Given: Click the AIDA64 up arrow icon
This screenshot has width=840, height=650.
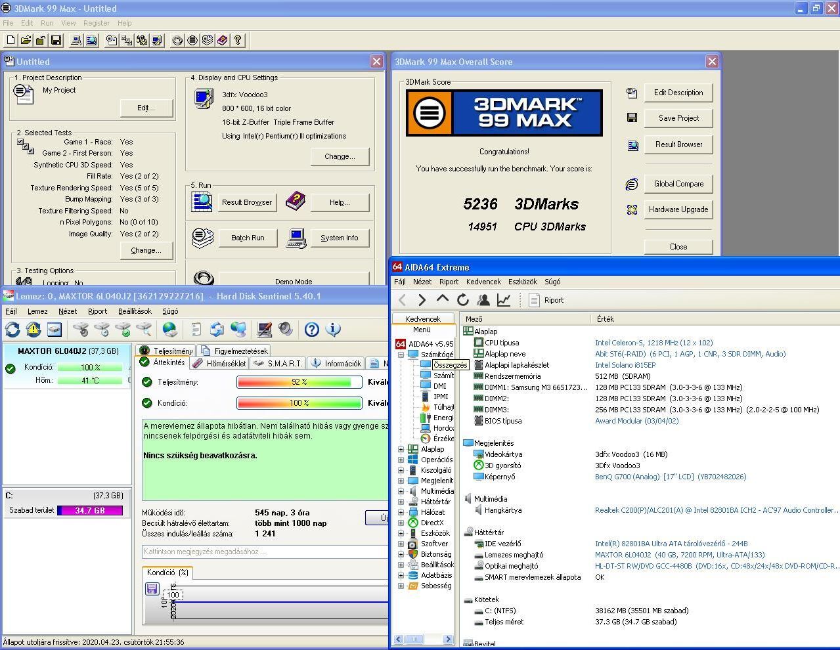Looking at the screenshot, I should coord(443,300).
